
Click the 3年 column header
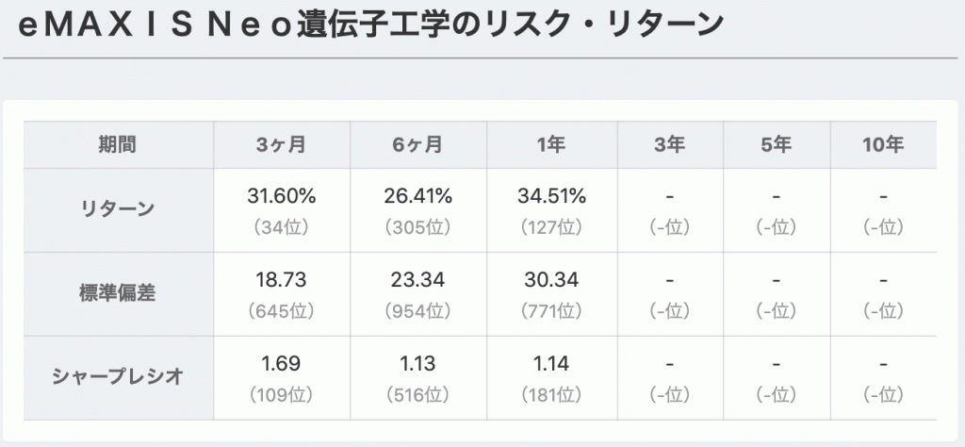tap(670, 144)
